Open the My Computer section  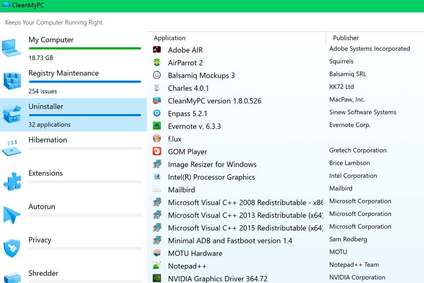tap(73, 48)
